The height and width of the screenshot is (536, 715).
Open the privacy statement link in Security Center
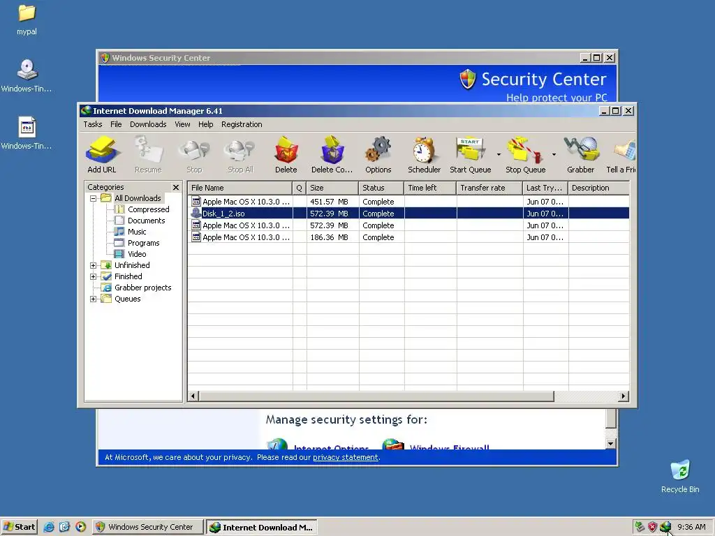345,457
